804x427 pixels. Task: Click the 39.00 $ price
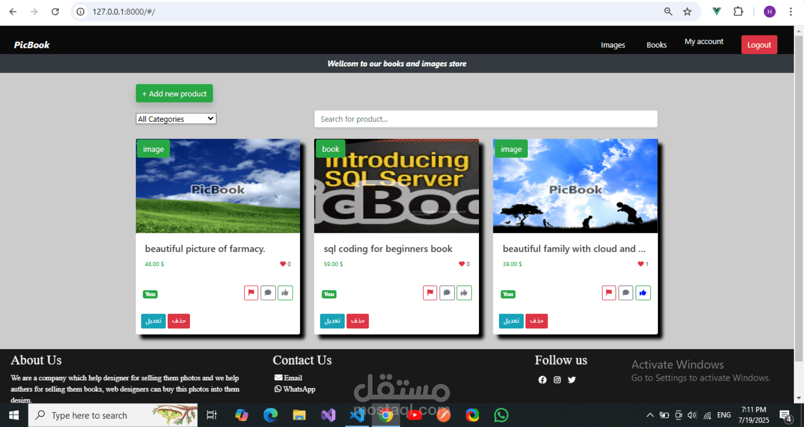[x=512, y=264]
